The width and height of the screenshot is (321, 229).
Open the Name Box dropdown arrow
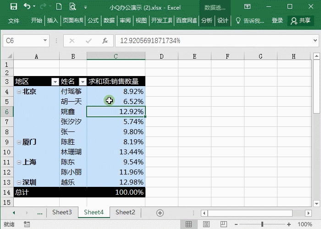45,40
